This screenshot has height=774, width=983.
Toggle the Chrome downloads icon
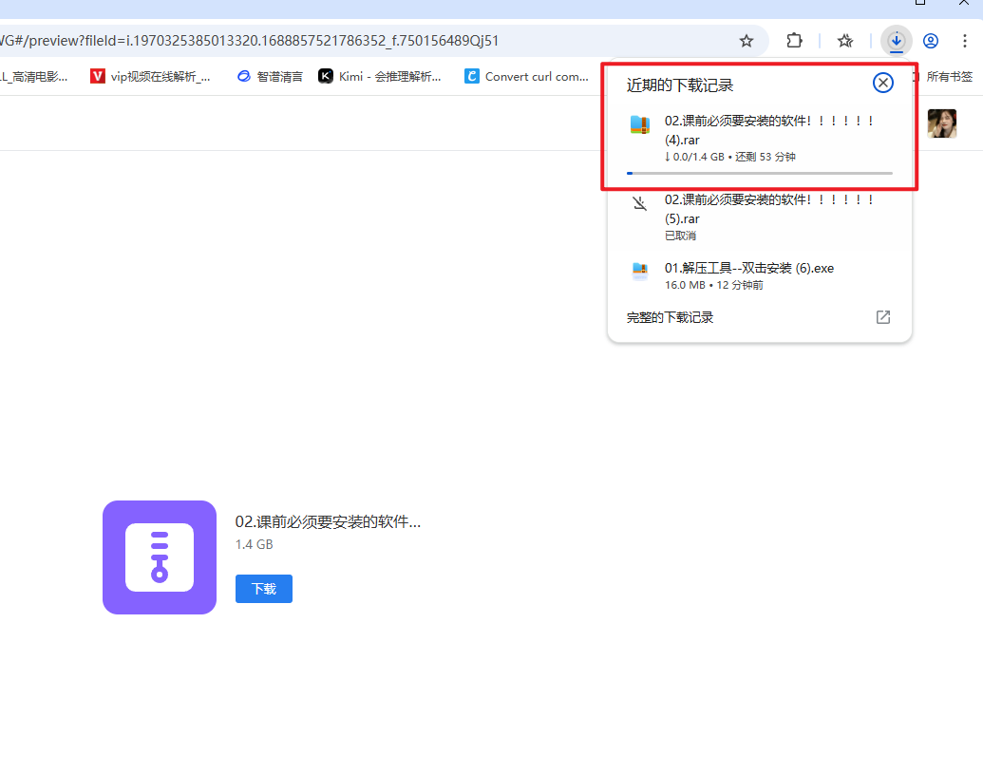[896, 42]
